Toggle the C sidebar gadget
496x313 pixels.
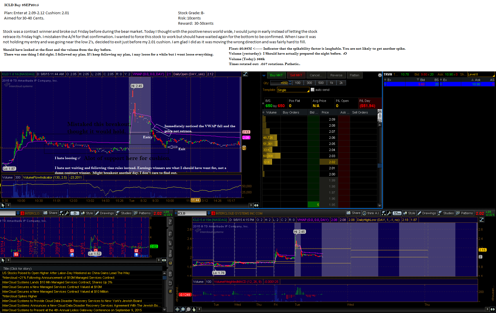[170, 263]
